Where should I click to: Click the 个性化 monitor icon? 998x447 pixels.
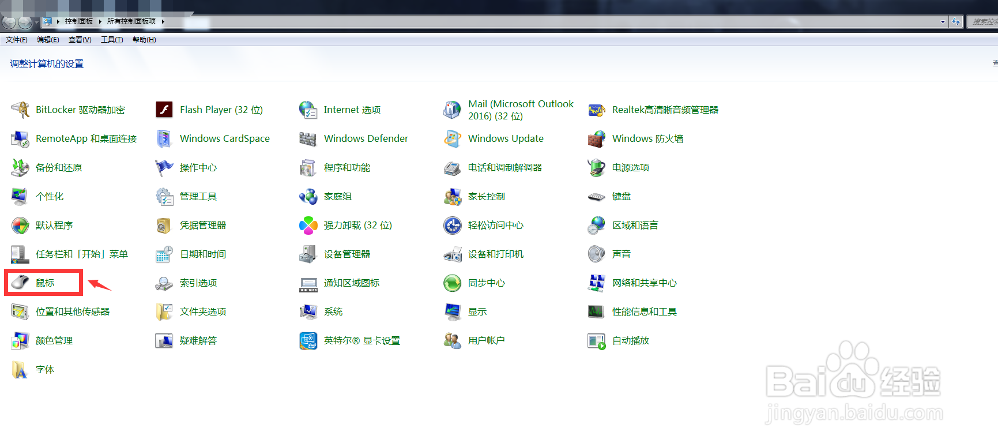tap(20, 196)
